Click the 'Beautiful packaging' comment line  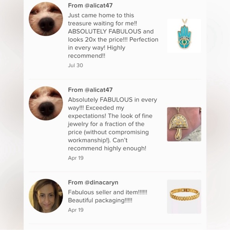100,200
